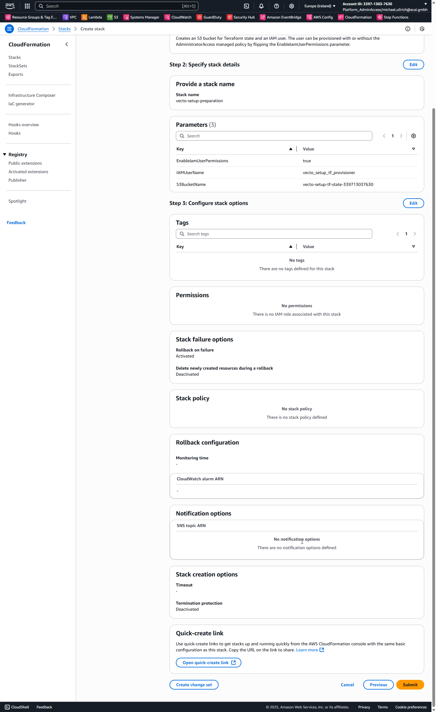This screenshot has width=436, height=712.
Task: Open Spotlight in side navigation
Action: tap(17, 201)
